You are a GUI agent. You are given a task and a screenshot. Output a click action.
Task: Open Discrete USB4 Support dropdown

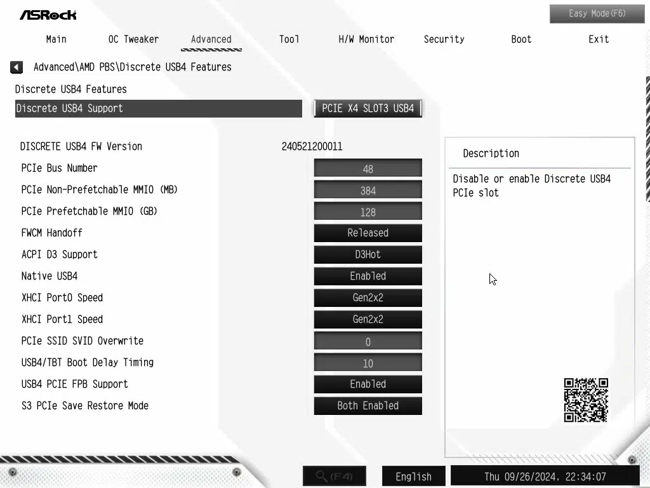click(x=368, y=109)
